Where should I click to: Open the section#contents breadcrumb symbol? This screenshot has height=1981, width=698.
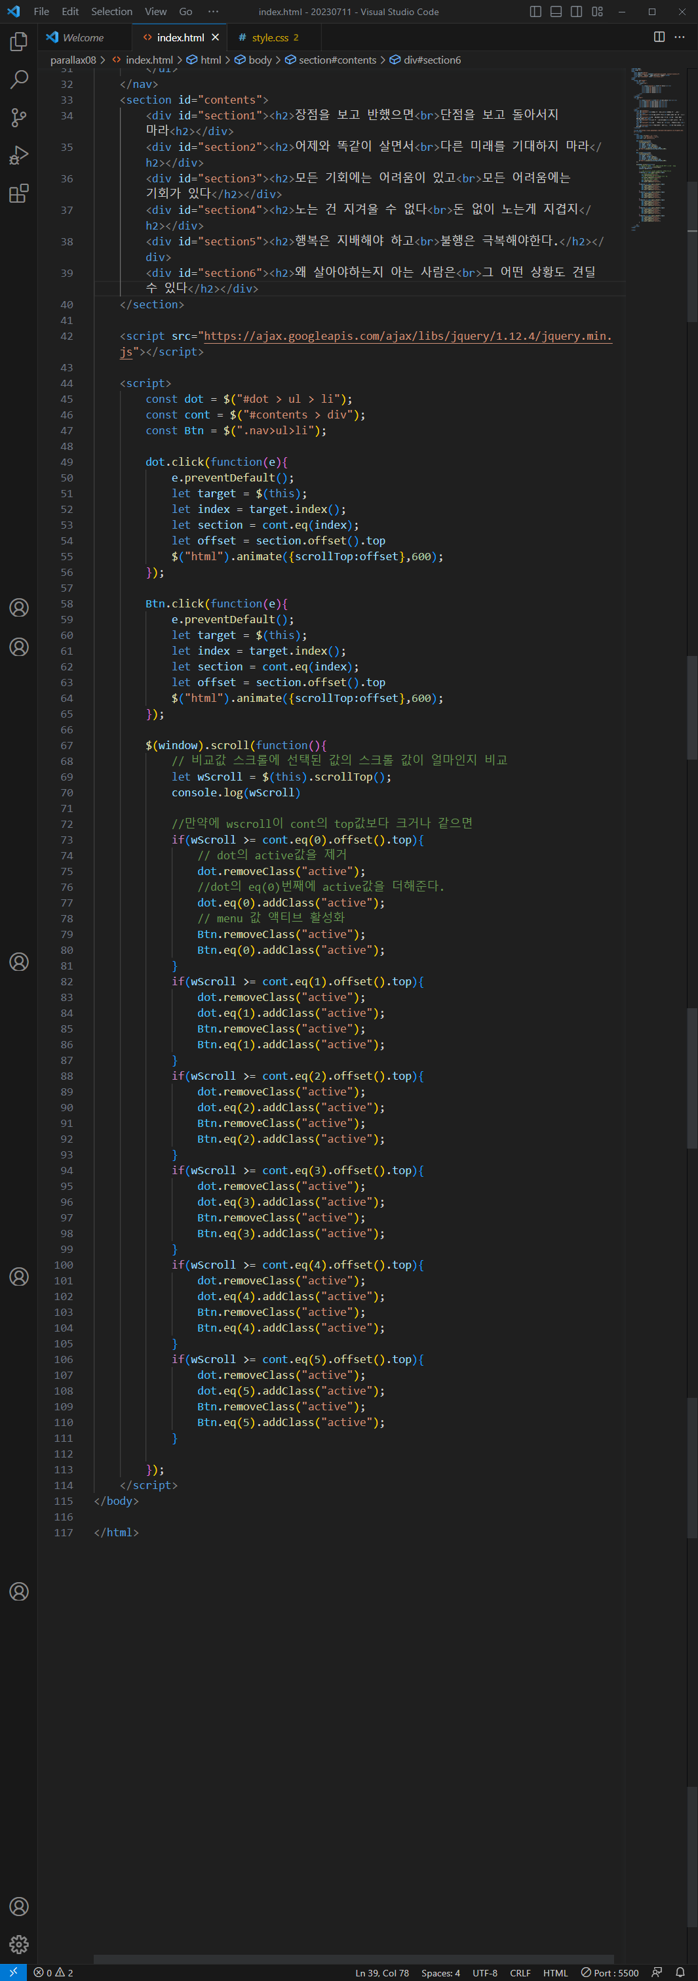click(x=337, y=60)
